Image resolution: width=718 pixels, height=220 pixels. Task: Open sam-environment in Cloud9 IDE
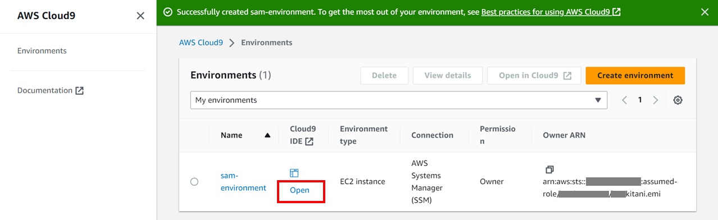[299, 190]
